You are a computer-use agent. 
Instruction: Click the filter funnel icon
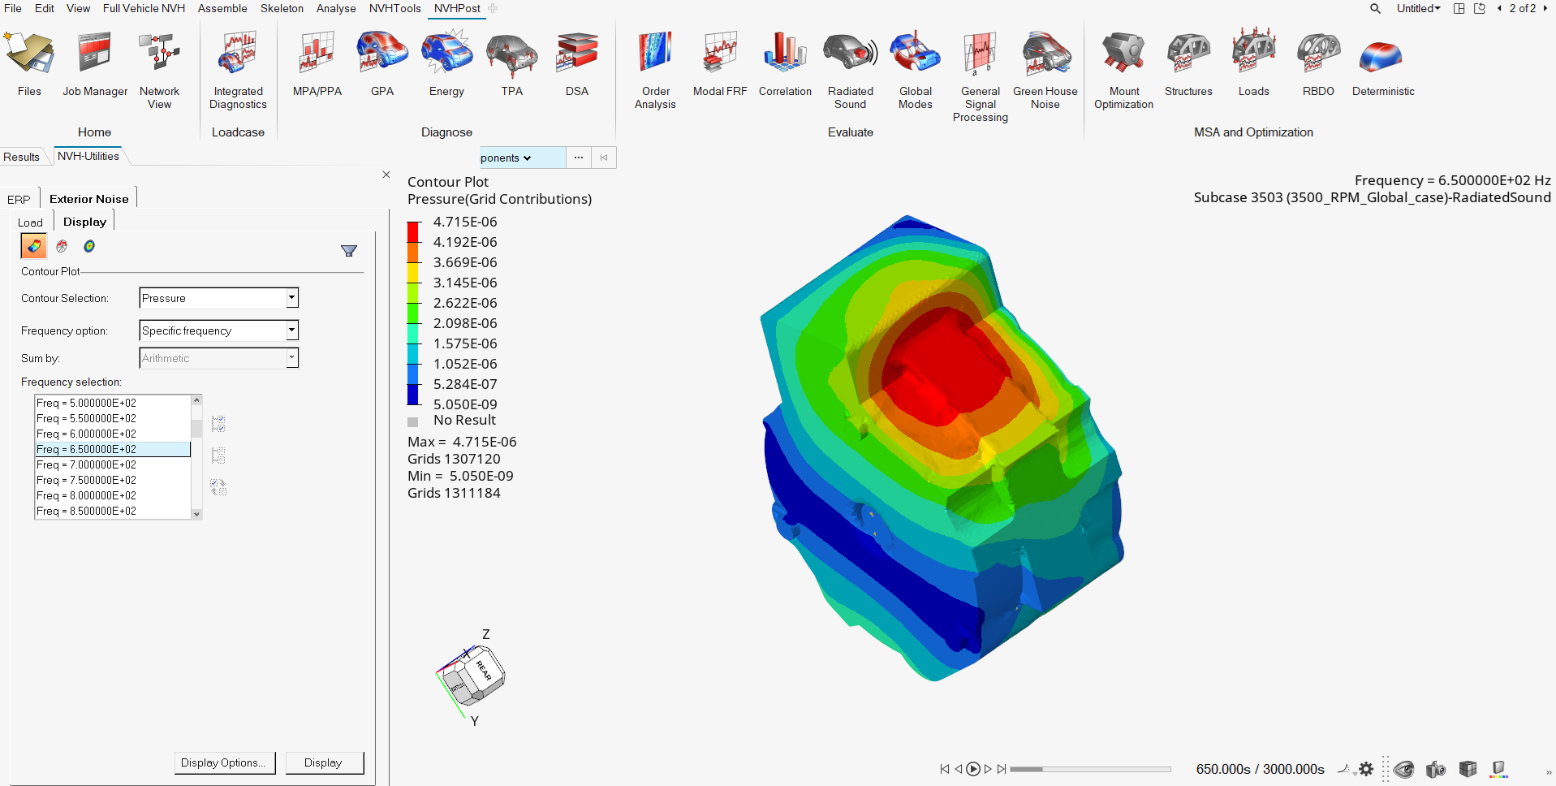point(349,251)
